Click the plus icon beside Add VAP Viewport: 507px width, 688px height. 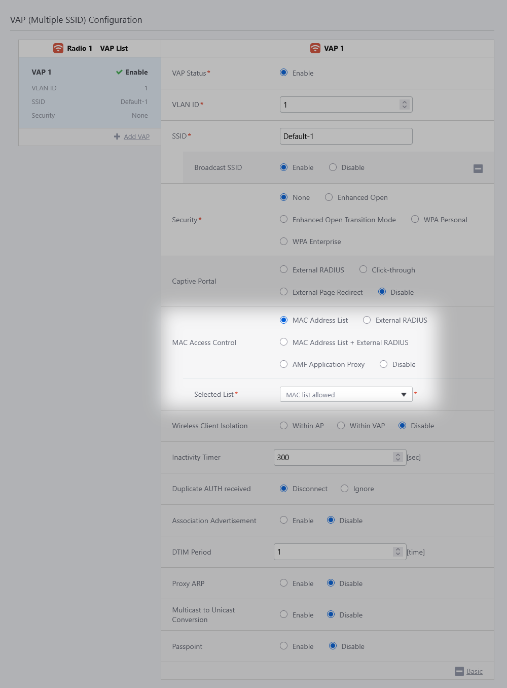point(117,136)
